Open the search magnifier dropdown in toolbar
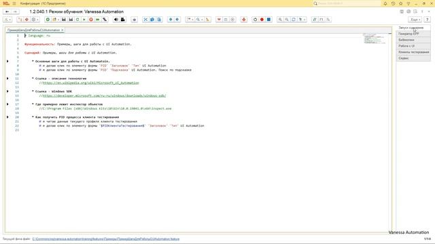This screenshot has height=244, width=435. [198, 20]
